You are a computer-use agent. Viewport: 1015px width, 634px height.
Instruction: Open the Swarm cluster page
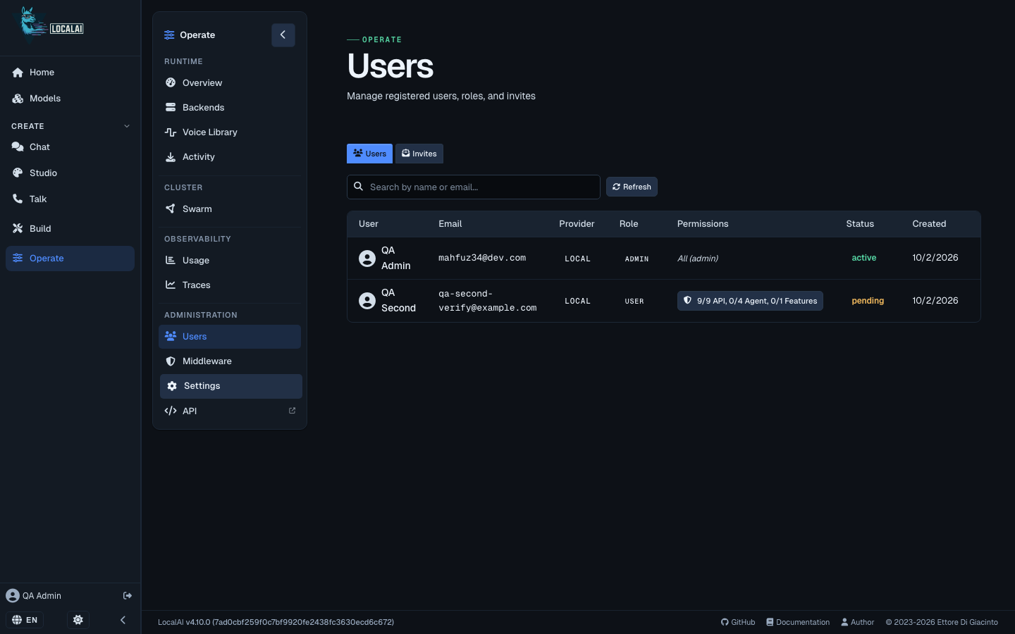pyautogui.click(x=230, y=209)
